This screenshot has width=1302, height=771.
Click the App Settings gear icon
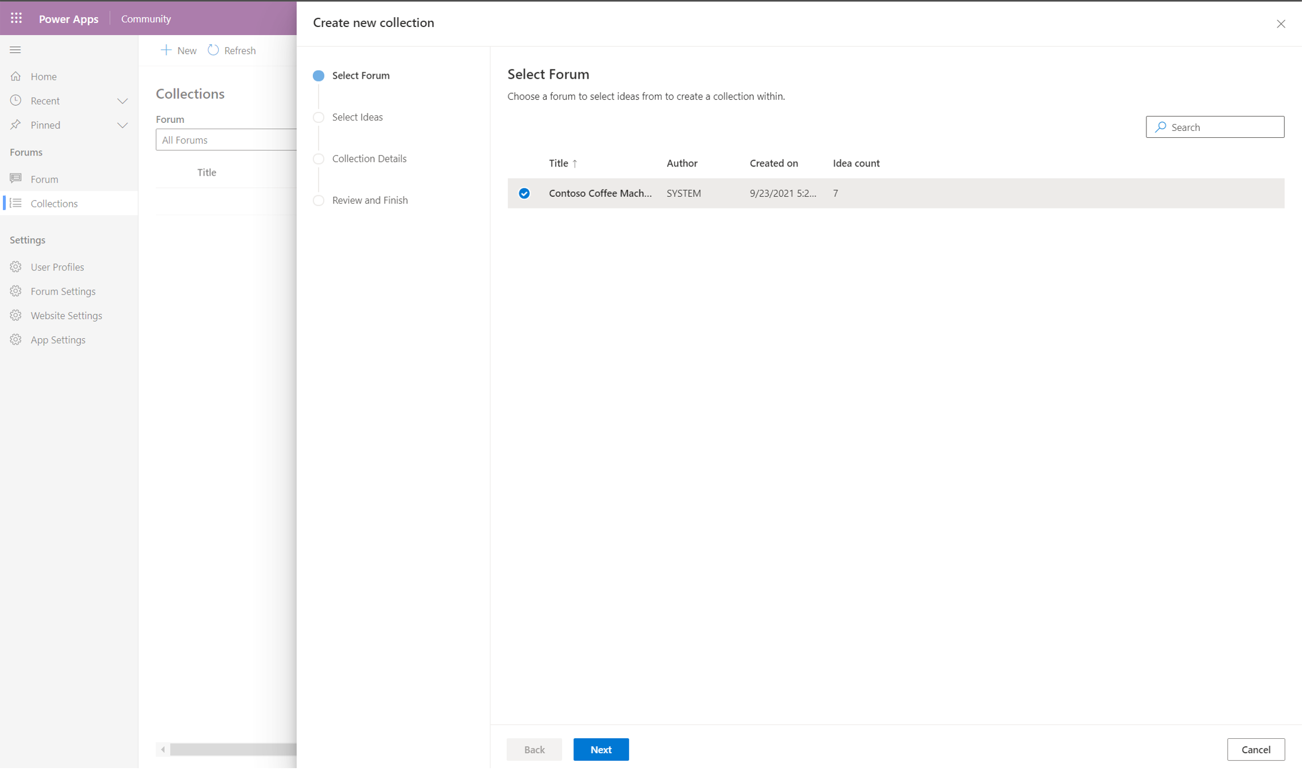pyautogui.click(x=15, y=340)
